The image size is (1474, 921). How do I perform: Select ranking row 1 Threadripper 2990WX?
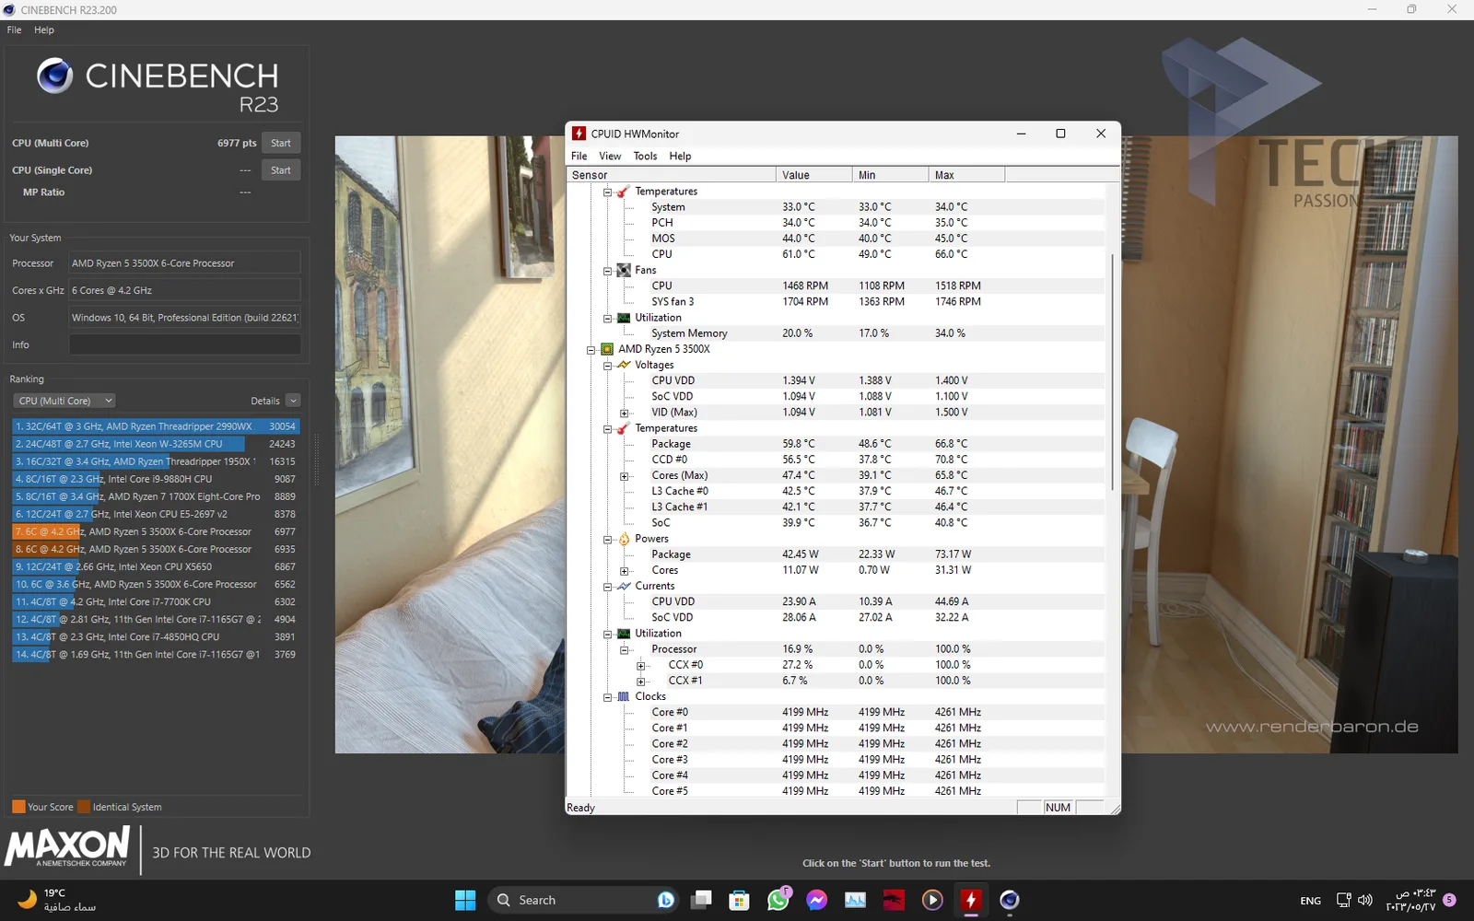coord(156,426)
